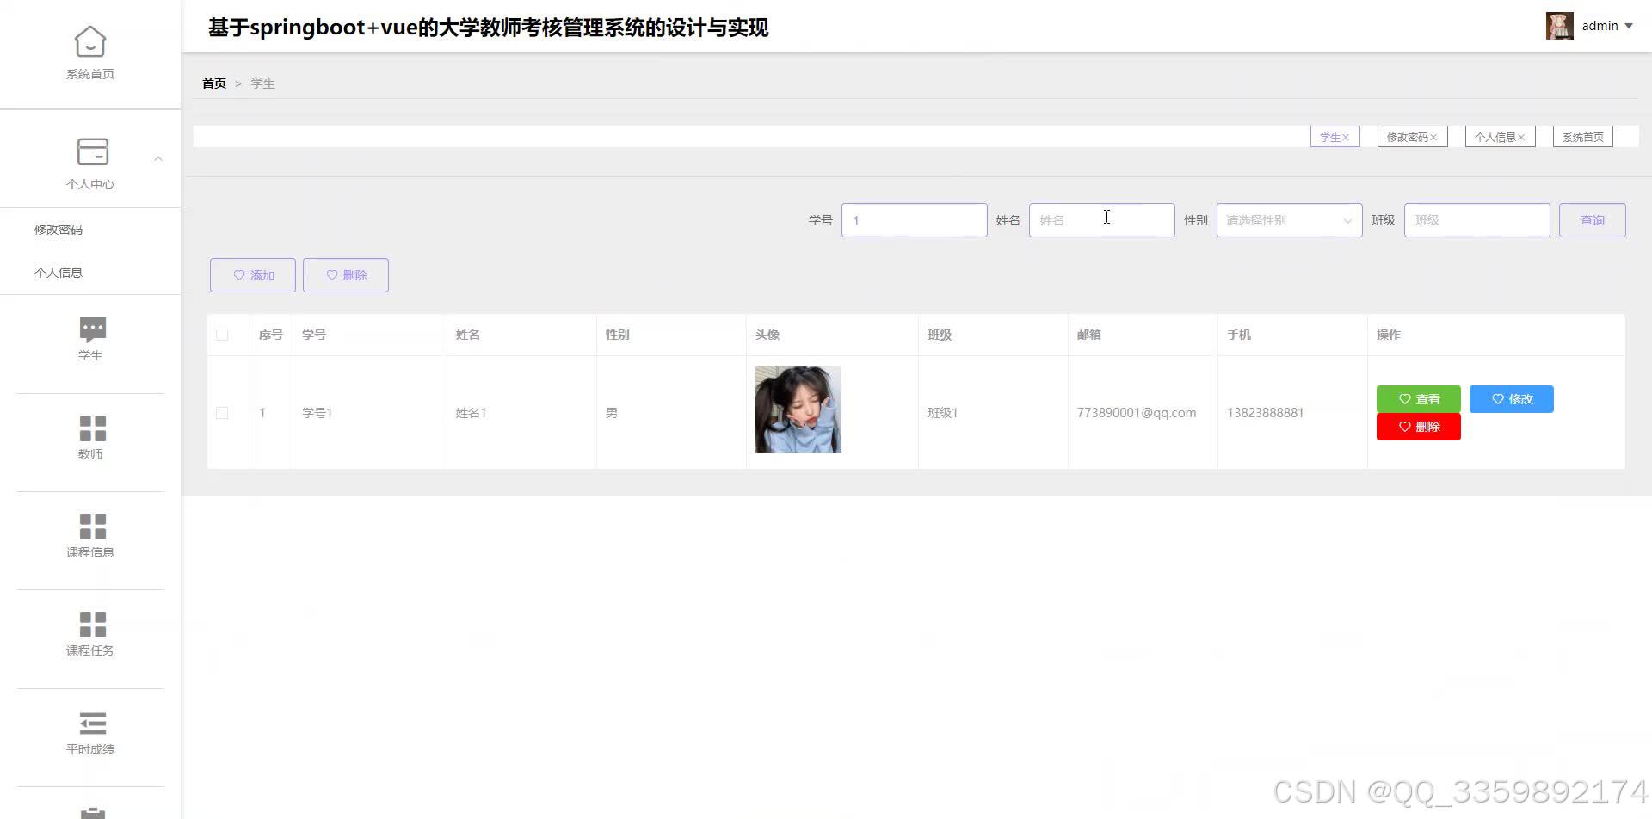
Task: Click the 查询 search button
Action: (x=1592, y=220)
